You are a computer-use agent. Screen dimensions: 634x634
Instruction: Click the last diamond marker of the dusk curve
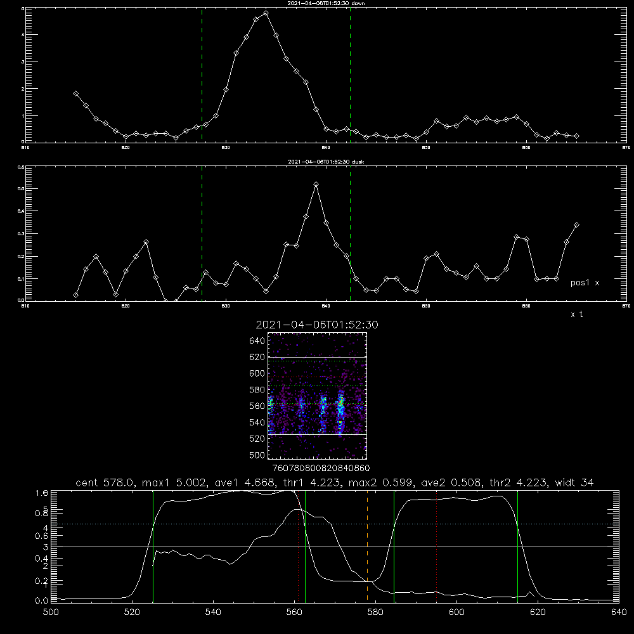coord(576,225)
